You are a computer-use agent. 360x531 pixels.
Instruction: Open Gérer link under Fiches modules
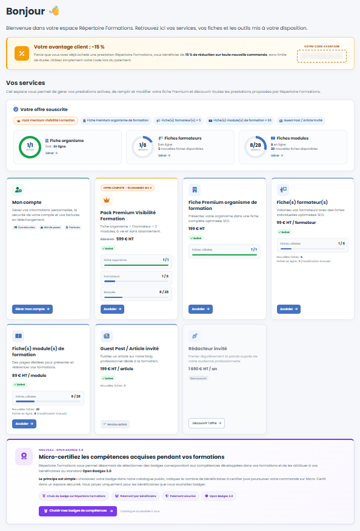click(x=277, y=155)
